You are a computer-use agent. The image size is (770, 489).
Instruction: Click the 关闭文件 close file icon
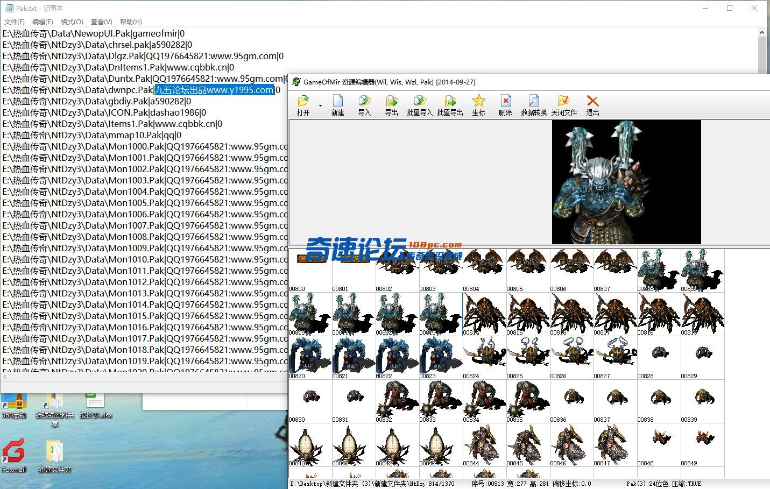pos(564,105)
